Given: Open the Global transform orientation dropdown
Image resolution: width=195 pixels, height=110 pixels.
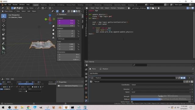Looking at the screenshot, I should 31,8.
